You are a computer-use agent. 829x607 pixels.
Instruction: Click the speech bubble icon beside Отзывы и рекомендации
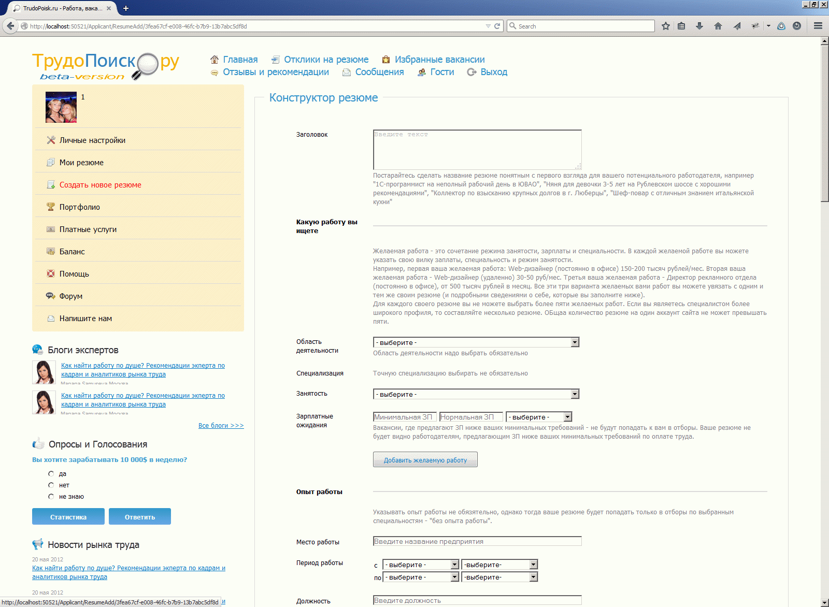click(215, 73)
